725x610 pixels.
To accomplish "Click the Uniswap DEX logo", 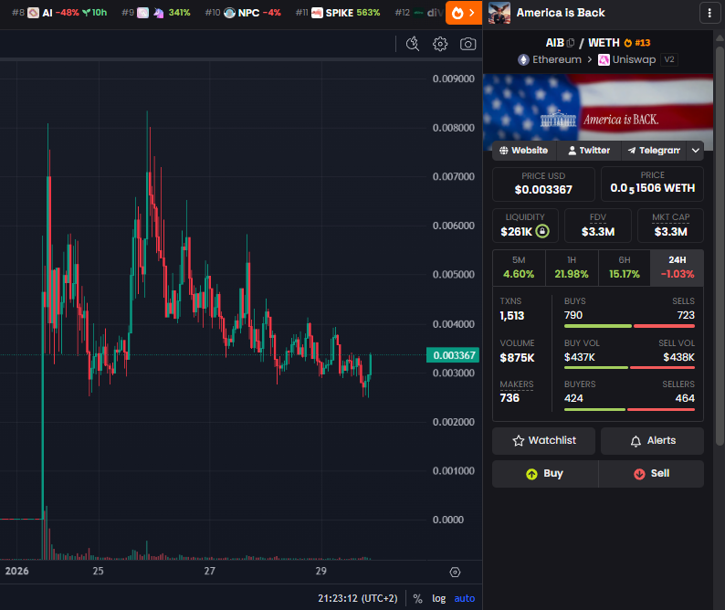I will pos(604,59).
